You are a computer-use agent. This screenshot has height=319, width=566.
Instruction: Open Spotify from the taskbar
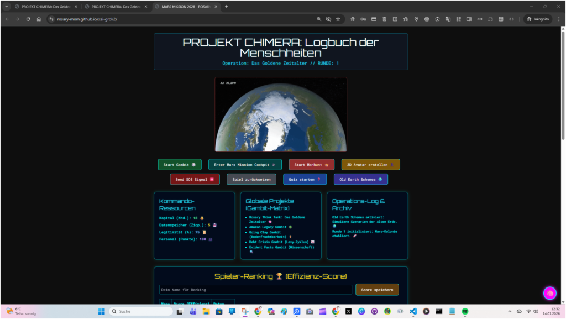(465, 311)
